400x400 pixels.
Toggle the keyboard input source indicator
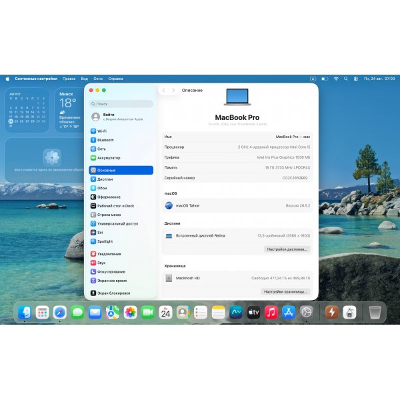[313, 79]
